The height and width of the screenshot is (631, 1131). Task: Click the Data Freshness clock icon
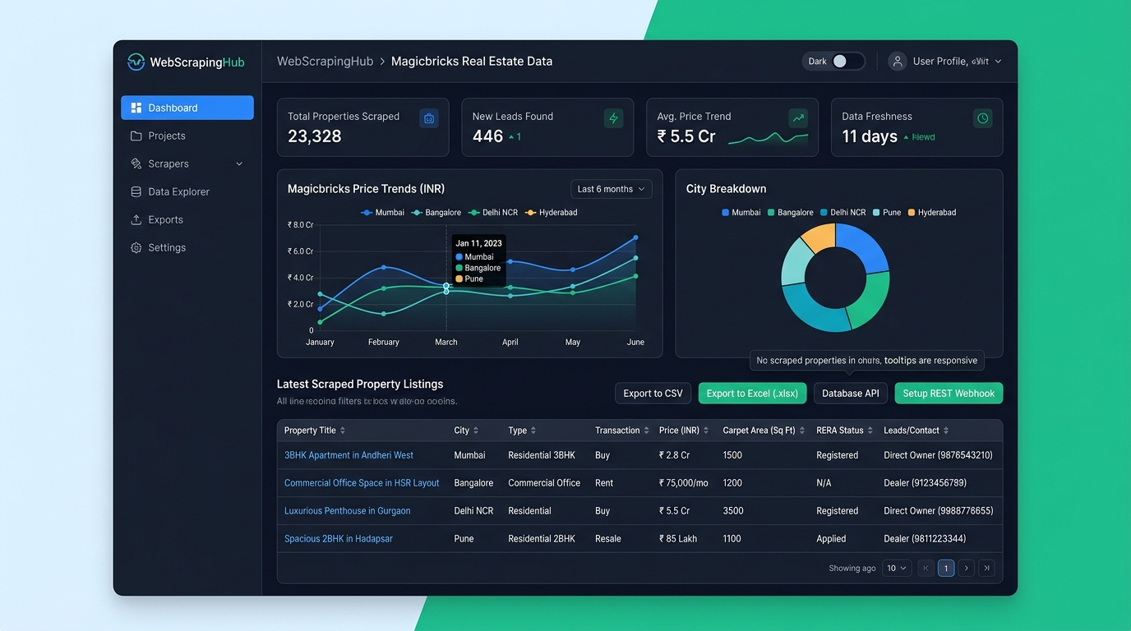coord(982,118)
